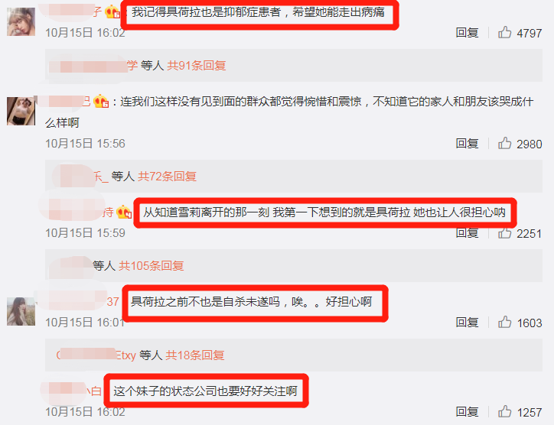Open the 共18条回复 replies link
This screenshot has width=554, height=425.
coord(195,355)
